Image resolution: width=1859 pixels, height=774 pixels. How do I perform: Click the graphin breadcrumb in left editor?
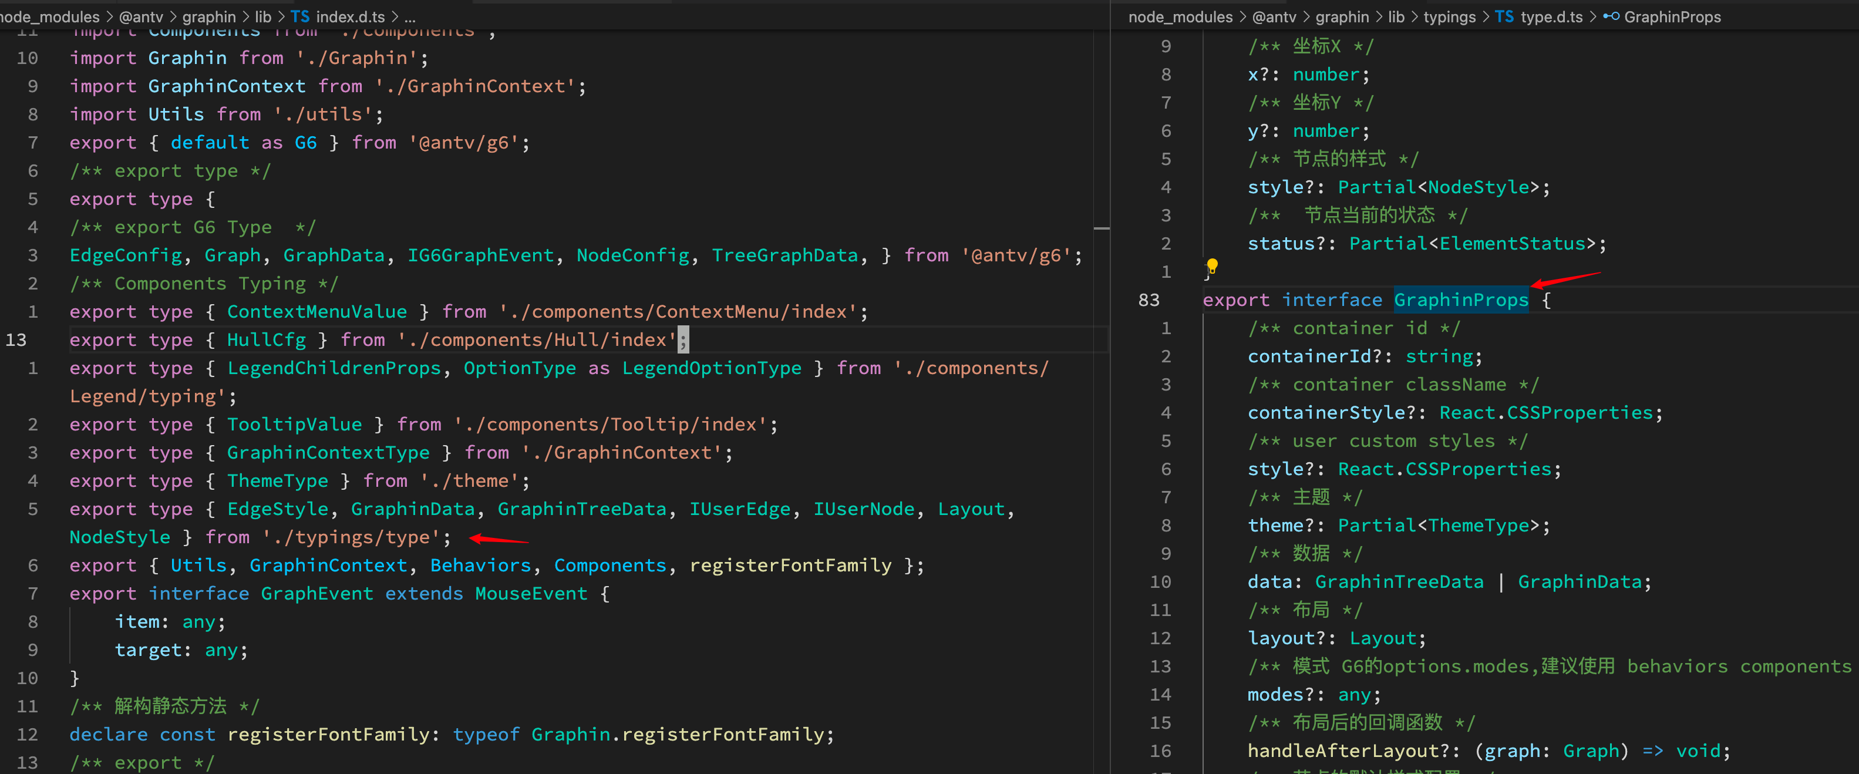pos(208,16)
